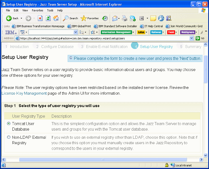Click the Research books icon

169,18
